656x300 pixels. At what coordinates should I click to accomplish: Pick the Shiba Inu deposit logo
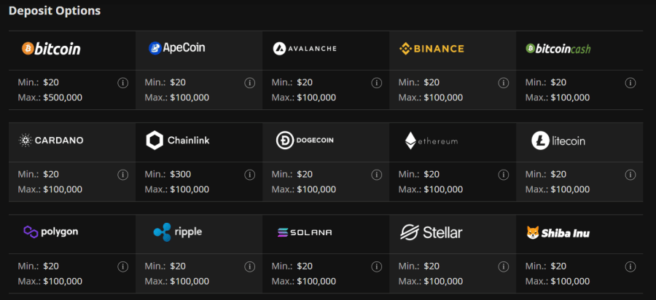[558, 233]
